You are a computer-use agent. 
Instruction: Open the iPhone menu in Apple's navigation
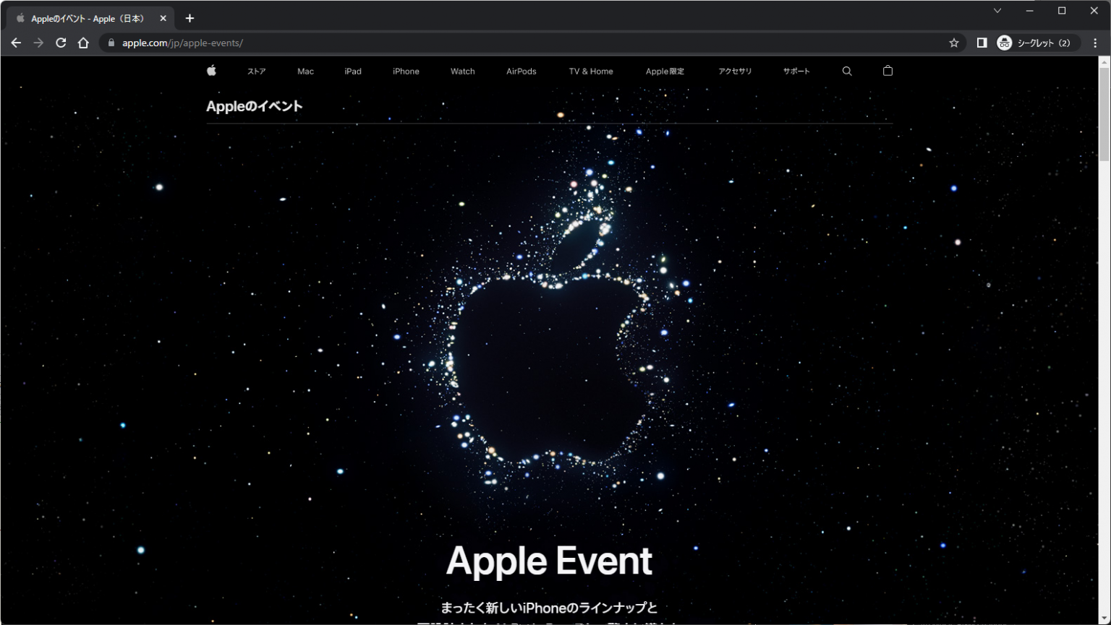coord(405,70)
